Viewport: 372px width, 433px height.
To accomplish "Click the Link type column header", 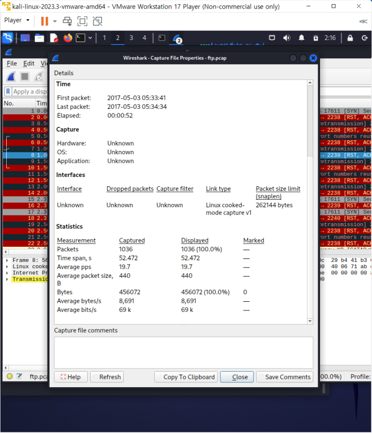I will coord(218,189).
